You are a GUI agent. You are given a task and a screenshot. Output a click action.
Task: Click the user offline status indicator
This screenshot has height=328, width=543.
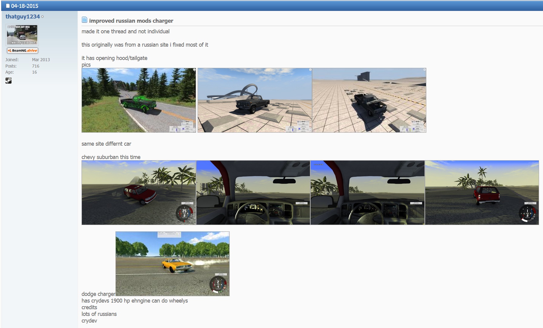click(42, 17)
